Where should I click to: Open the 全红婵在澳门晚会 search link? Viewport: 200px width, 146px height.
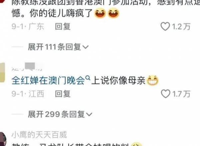[x=48, y=80]
